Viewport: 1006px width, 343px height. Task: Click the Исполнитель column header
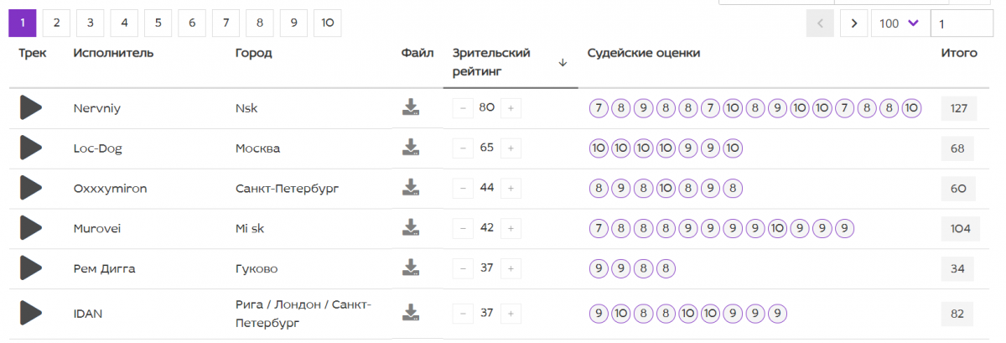point(113,53)
